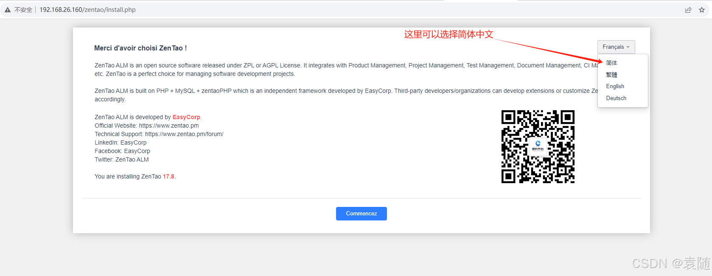Click the ZenTao QR code image

click(538, 147)
